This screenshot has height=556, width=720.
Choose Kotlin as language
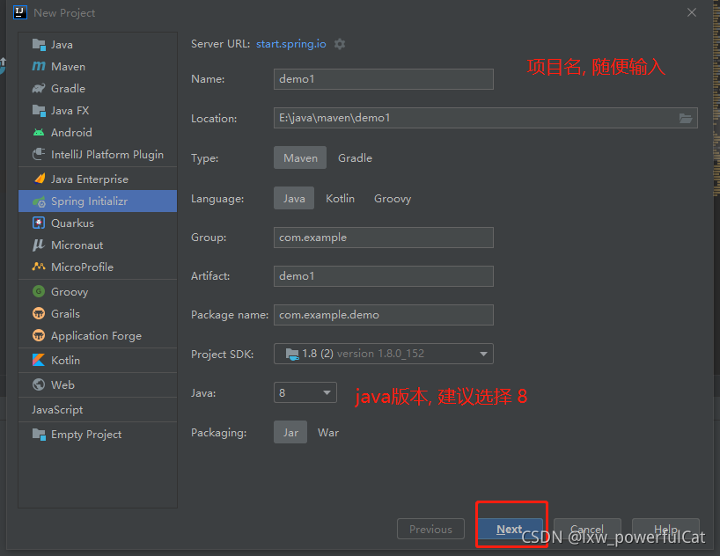tap(341, 198)
